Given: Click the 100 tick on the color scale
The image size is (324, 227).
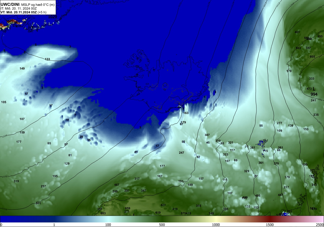Looking at the screenshot, I should pos(108,225).
